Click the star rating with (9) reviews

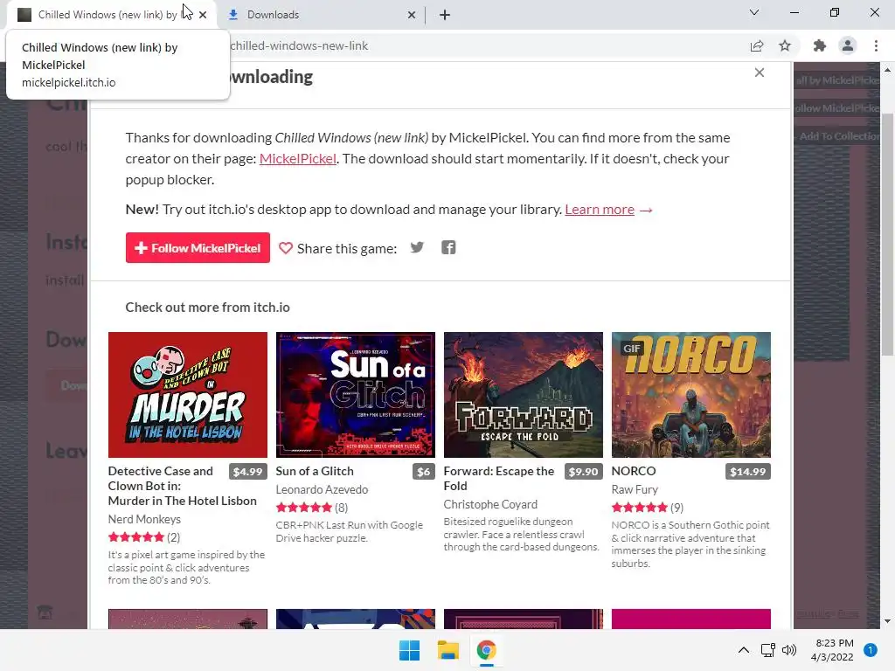[x=648, y=508]
